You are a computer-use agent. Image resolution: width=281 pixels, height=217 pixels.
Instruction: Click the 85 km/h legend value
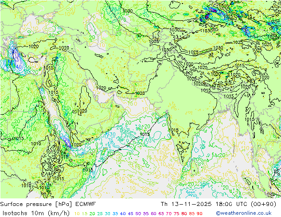[192, 213]
